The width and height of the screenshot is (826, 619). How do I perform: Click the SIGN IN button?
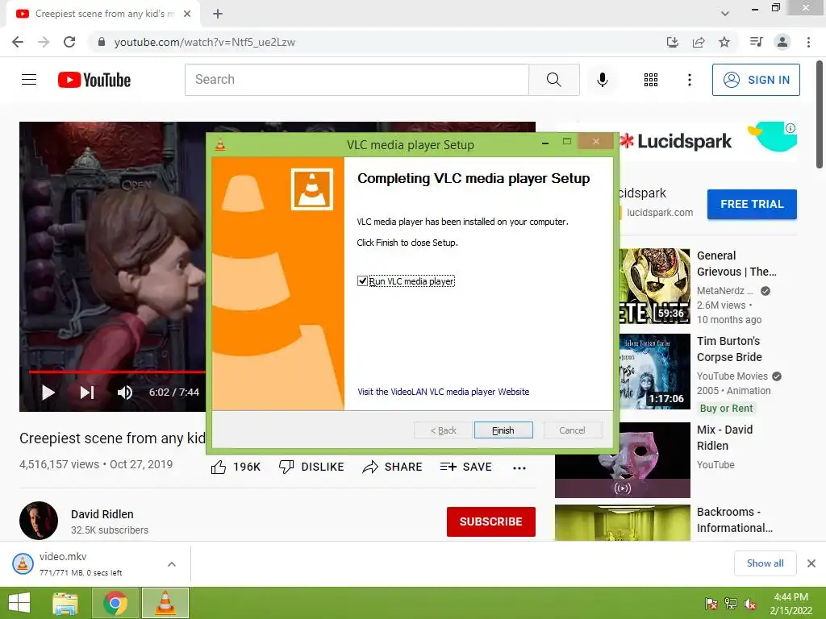point(756,80)
